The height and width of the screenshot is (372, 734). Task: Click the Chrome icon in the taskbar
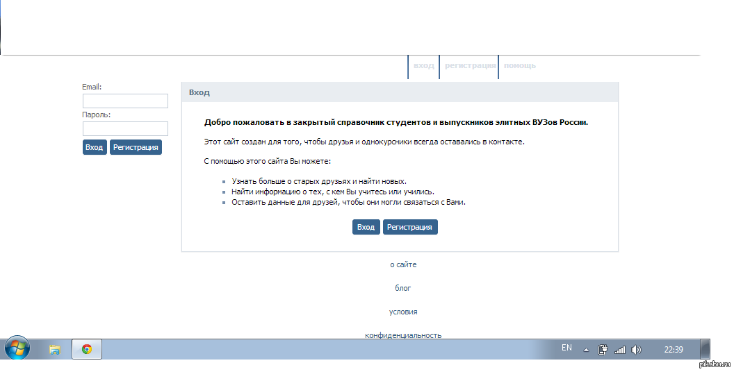87,349
